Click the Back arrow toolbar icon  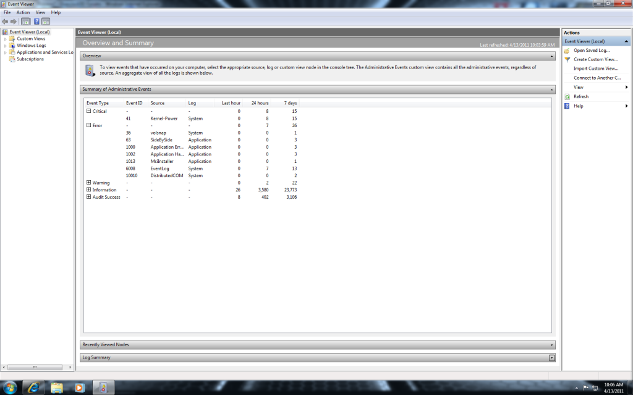[x=5, y=22]
